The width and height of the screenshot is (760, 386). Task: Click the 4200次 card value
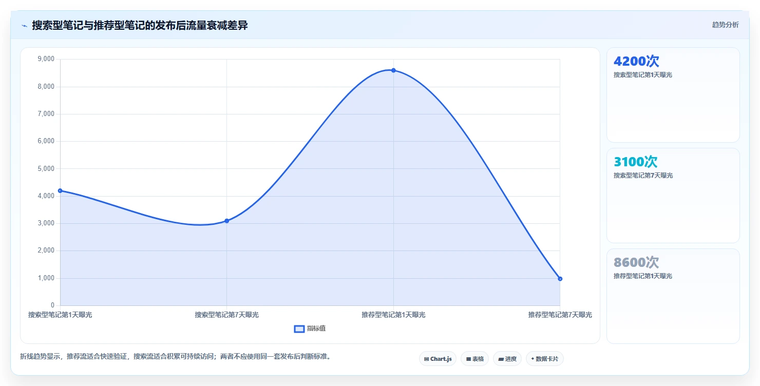click(x=636, y=61)
